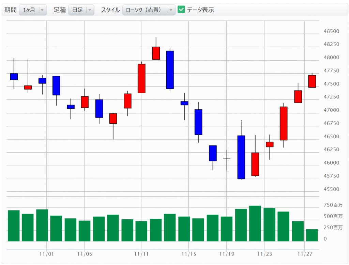Click the 11/27 date label

click(305, 254)
